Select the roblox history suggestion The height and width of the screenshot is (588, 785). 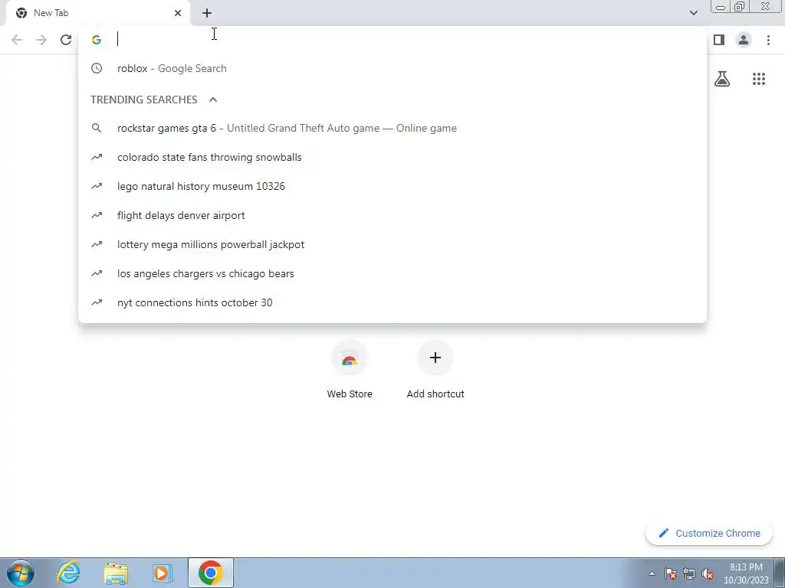pyautogui.click(x=392, y=68)
